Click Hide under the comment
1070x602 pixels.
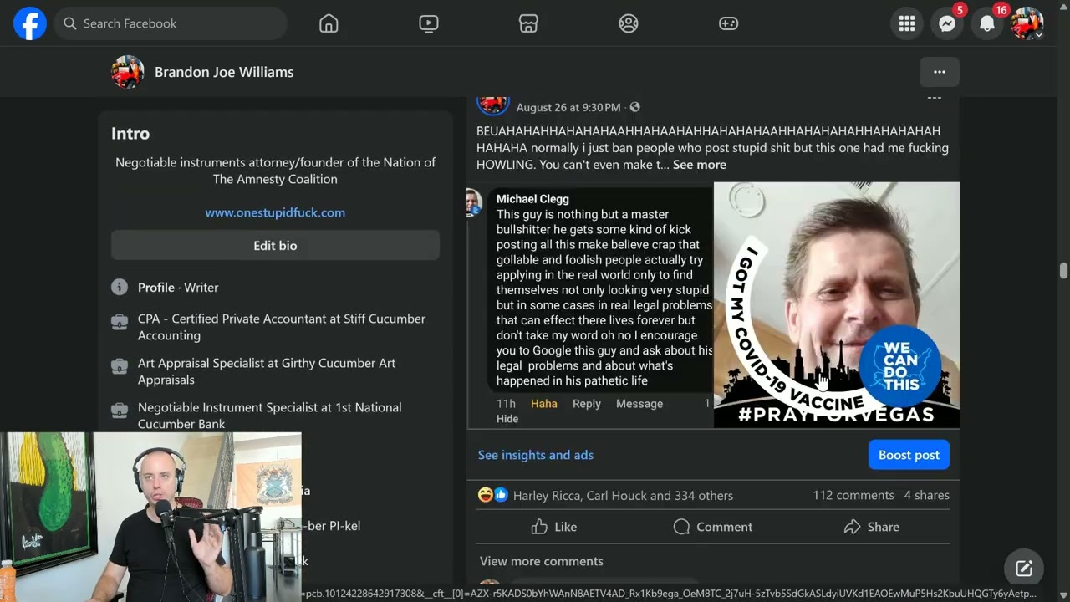click(x=507, y=419)
